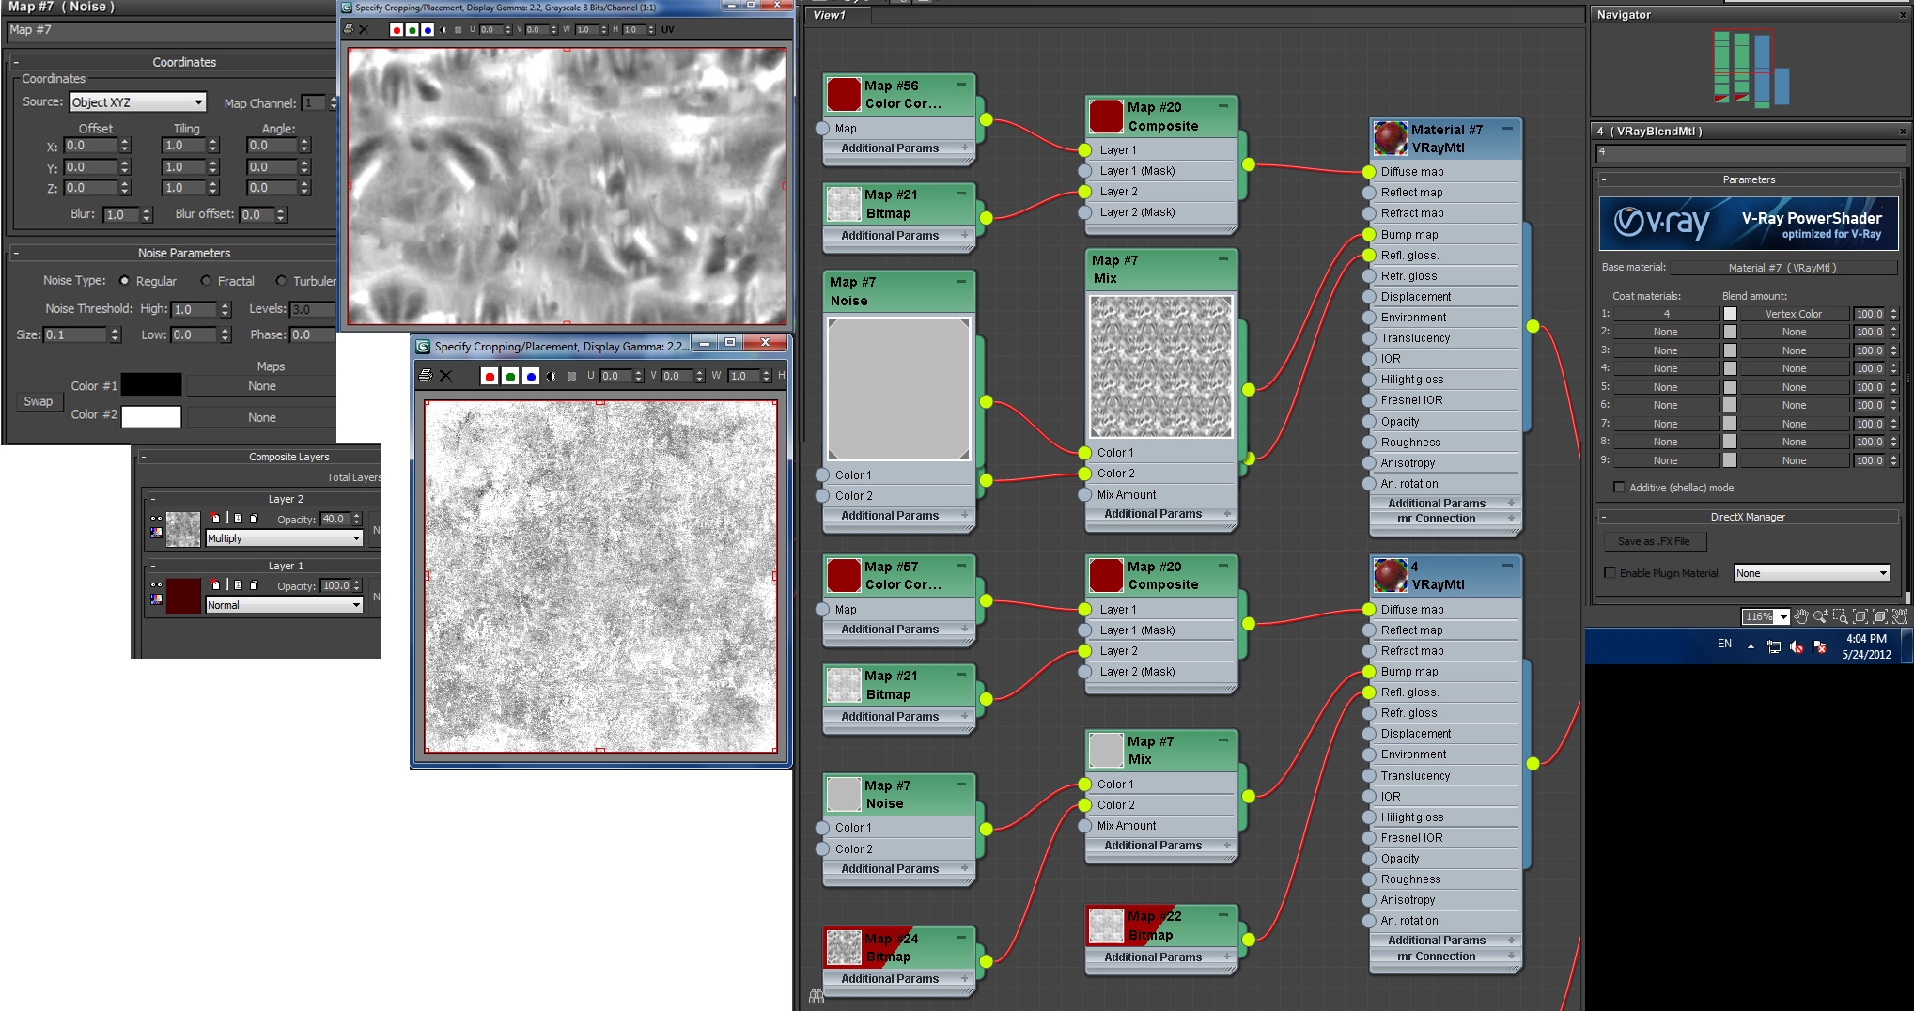Click Color #2 map None button
Viewport: 1914px width, 1011px height.
261,417
